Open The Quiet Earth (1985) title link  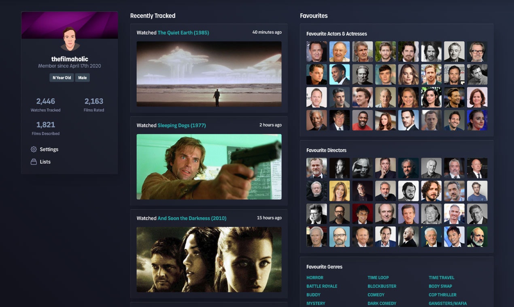pos(183,33)
